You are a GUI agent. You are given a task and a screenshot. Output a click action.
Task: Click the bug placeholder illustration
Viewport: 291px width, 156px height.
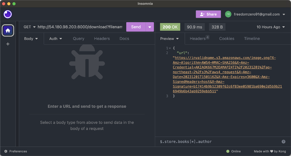(x=87, y=62)
